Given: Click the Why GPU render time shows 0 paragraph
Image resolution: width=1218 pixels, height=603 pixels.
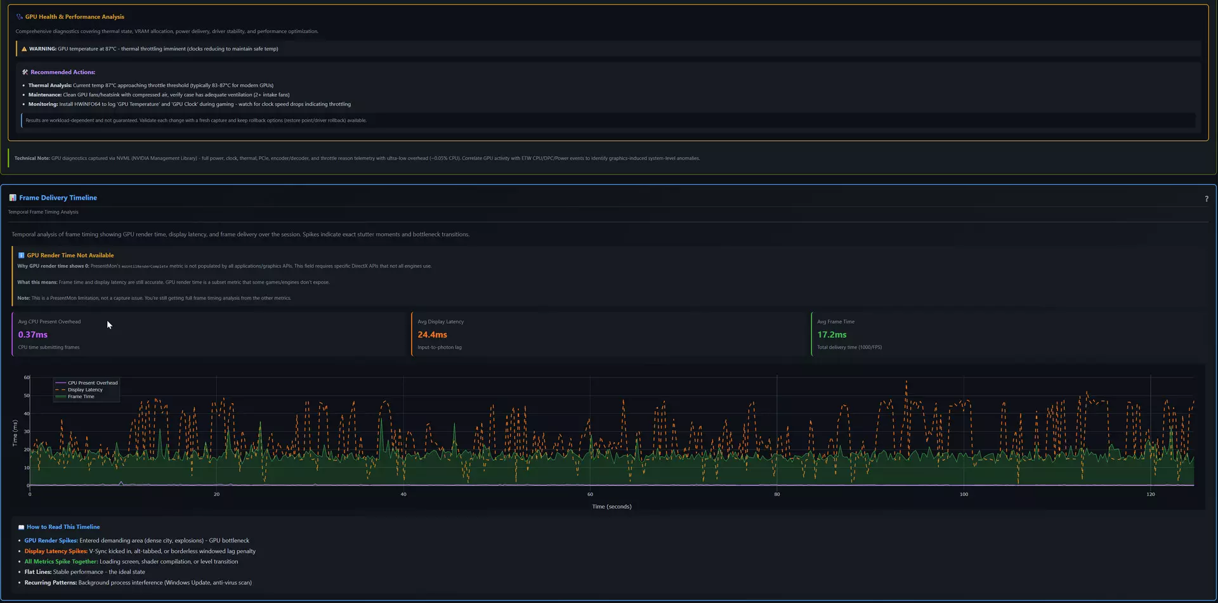Looking at the screenshot, I should click(225, 266).
